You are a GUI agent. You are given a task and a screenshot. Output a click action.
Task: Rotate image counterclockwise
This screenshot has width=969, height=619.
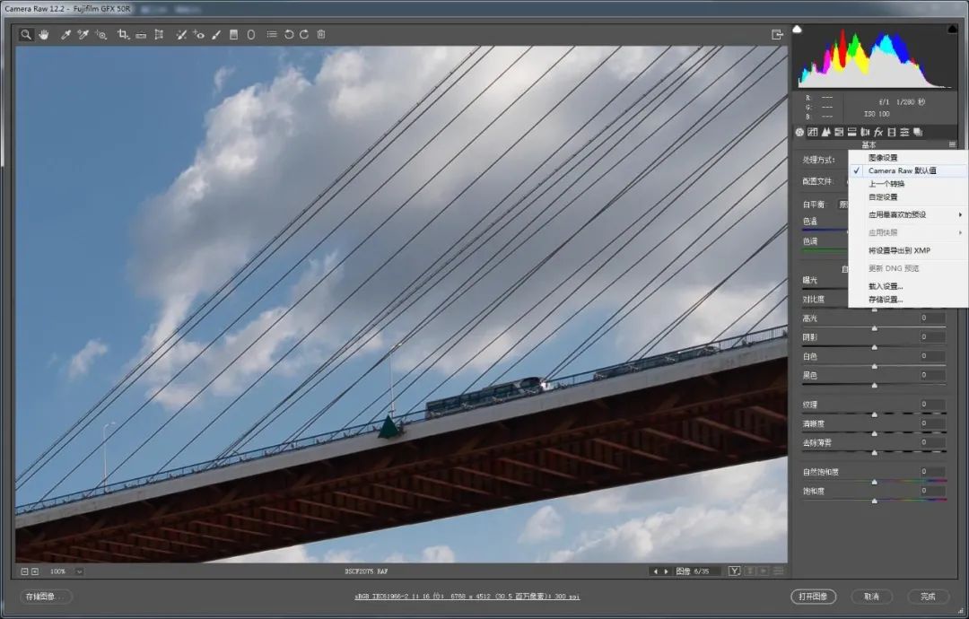pos(289,35)
